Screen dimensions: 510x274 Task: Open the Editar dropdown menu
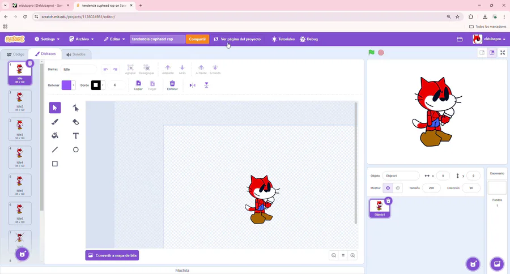click(114, 39)
